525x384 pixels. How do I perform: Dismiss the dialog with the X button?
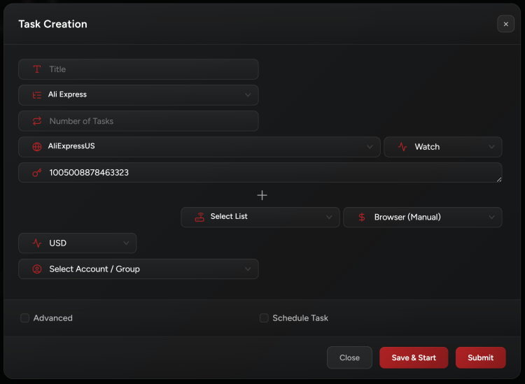point(505,24)
